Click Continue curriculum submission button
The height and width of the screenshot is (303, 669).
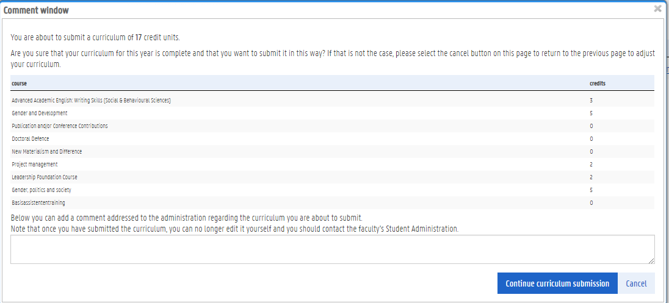(x=557, y=283)
